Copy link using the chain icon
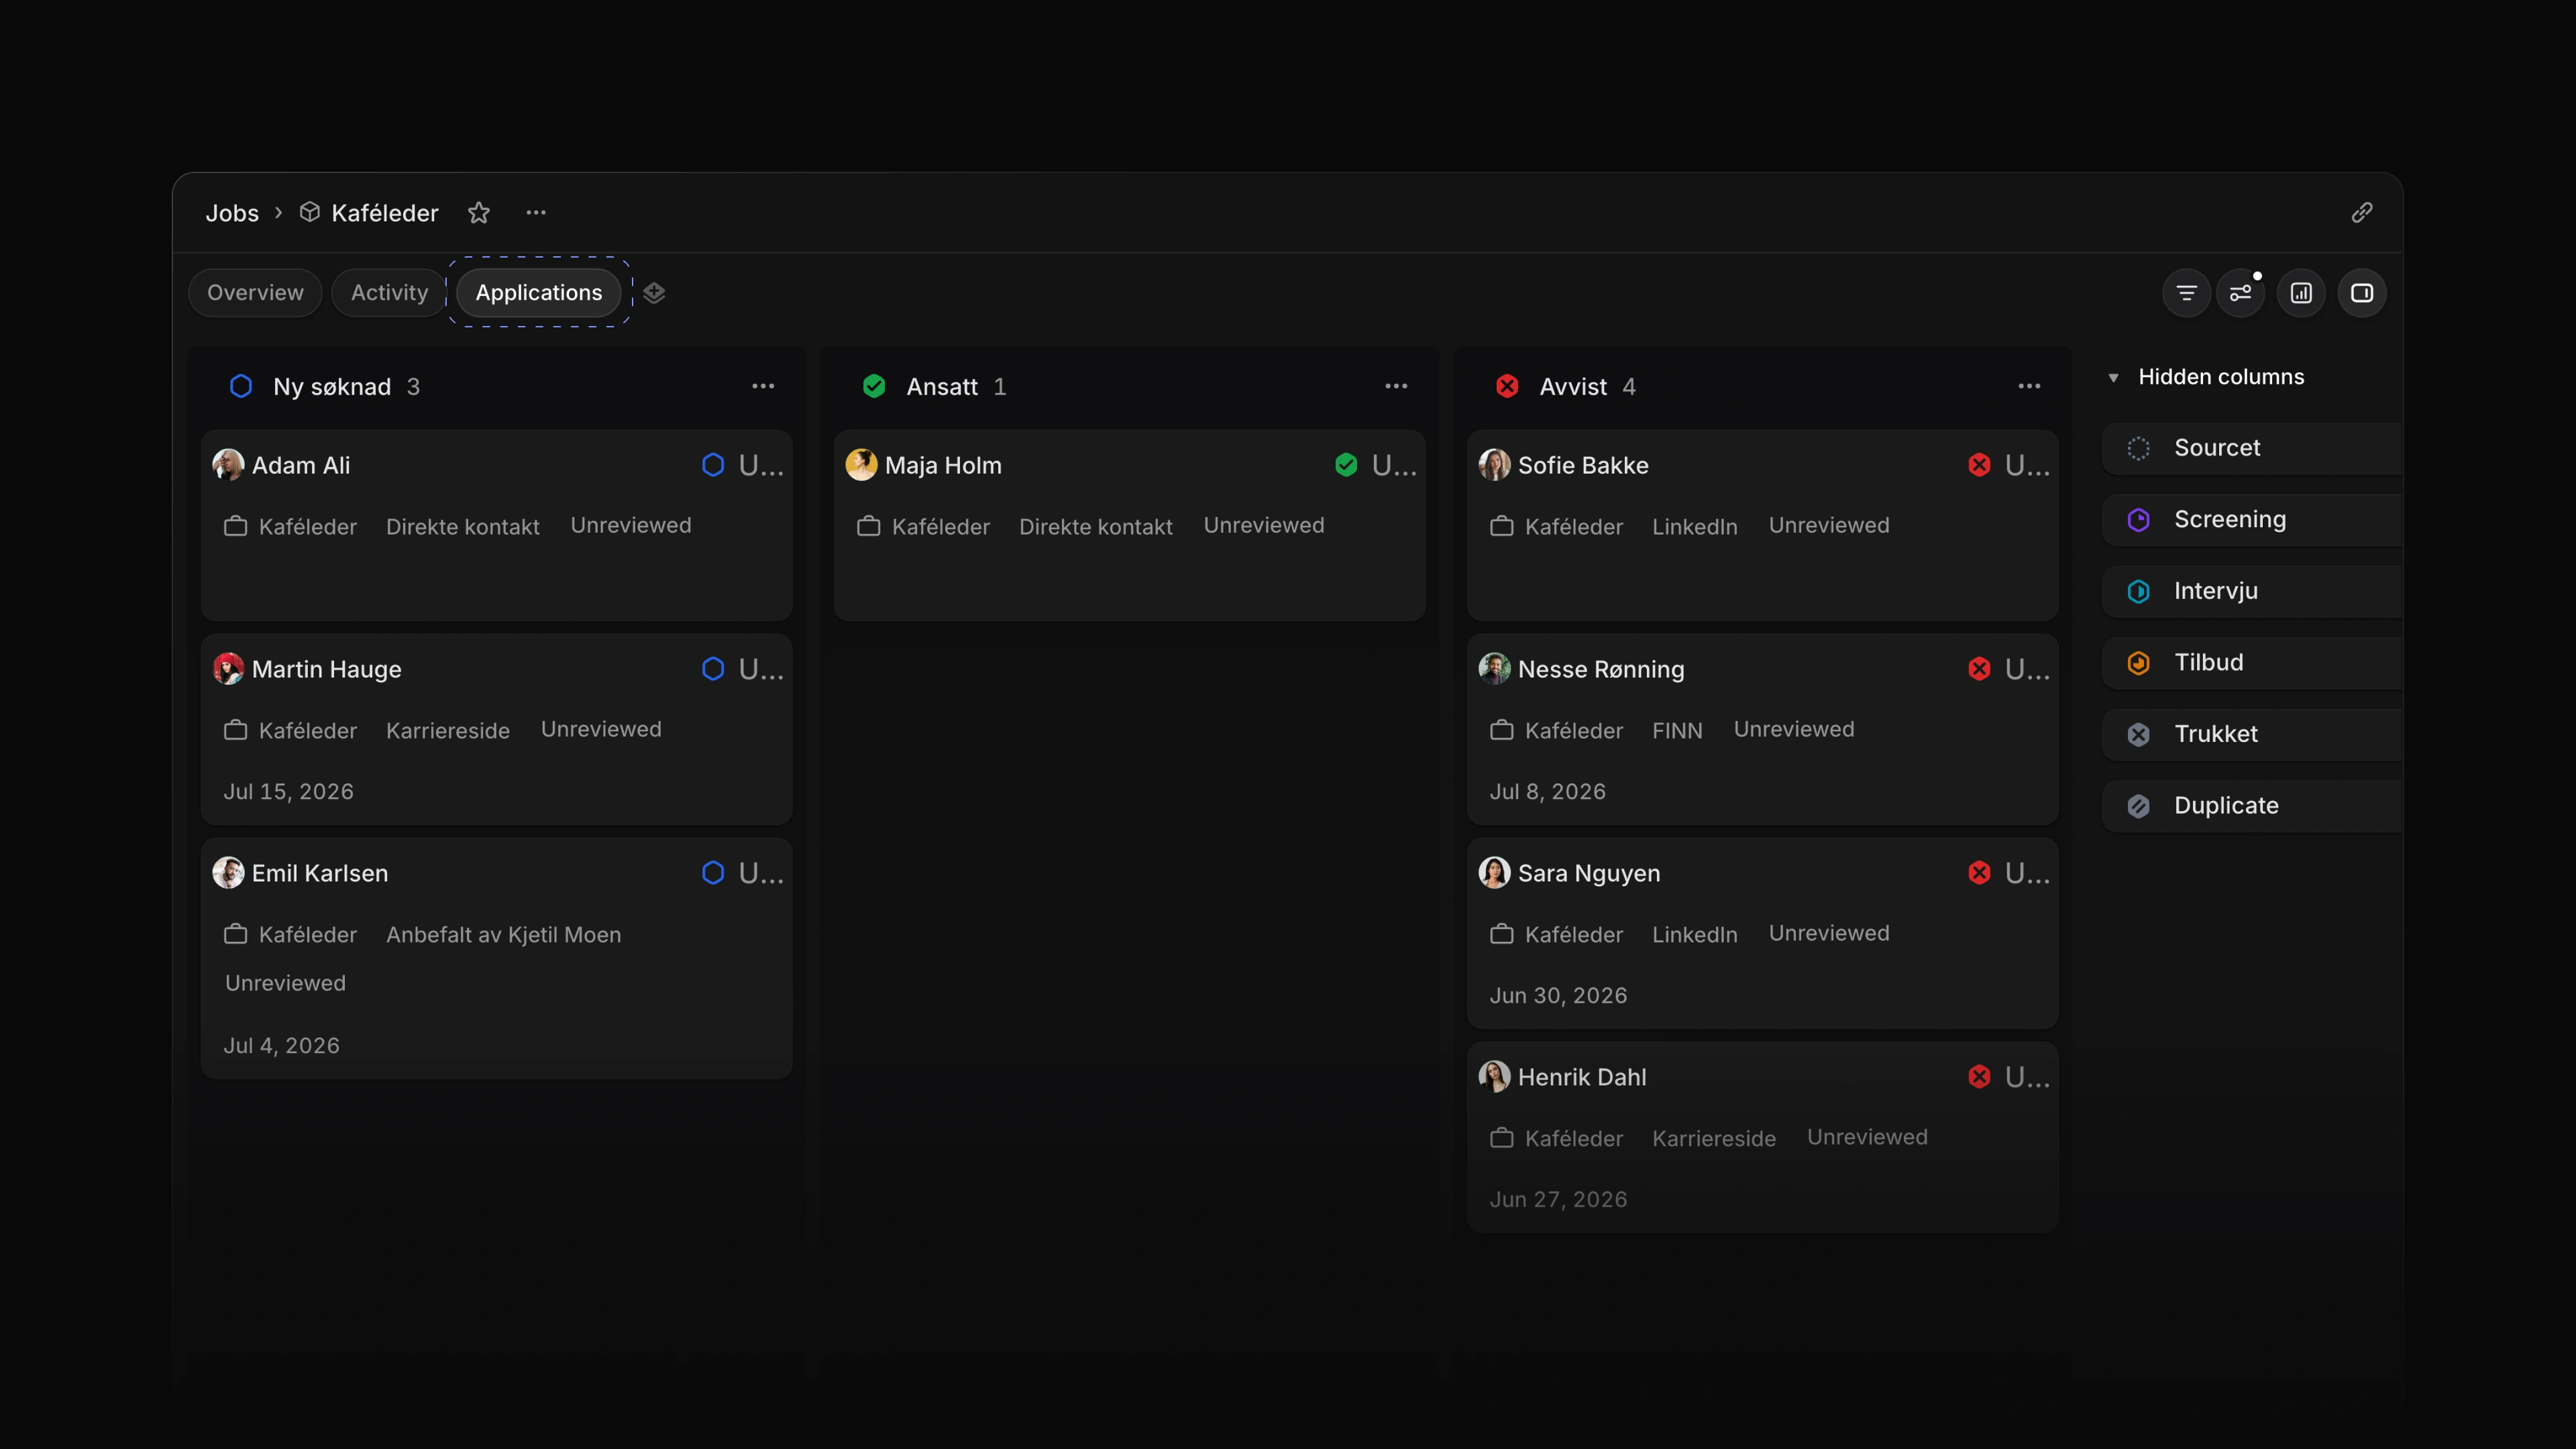The width and height of the screenshot is (2576, 1449). point(2362,213)
